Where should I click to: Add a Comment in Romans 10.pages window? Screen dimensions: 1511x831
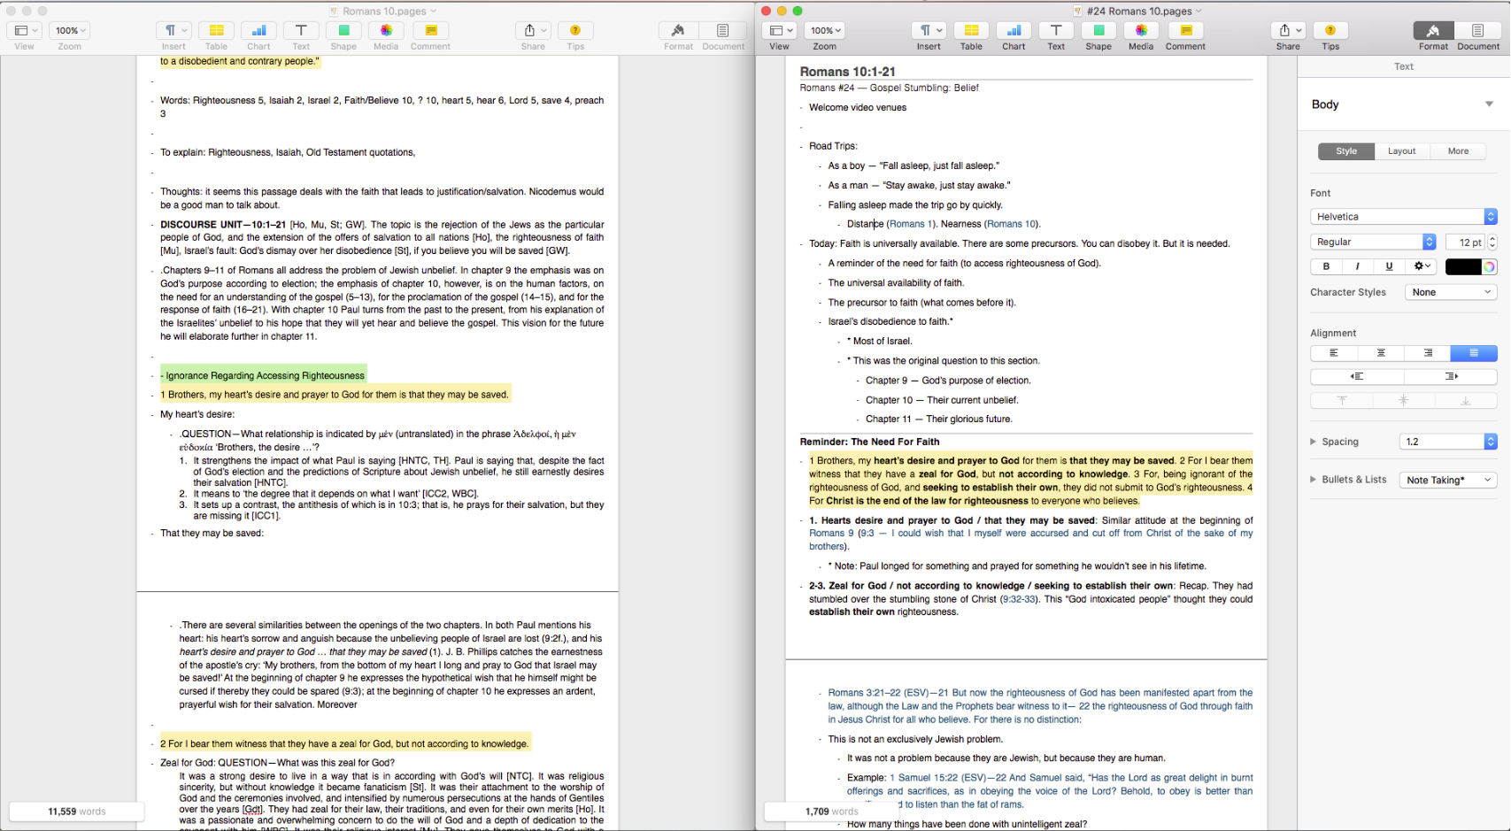click(430, 30)
